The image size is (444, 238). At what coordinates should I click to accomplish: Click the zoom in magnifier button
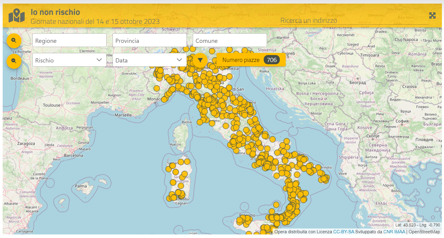tap(14, 40)
